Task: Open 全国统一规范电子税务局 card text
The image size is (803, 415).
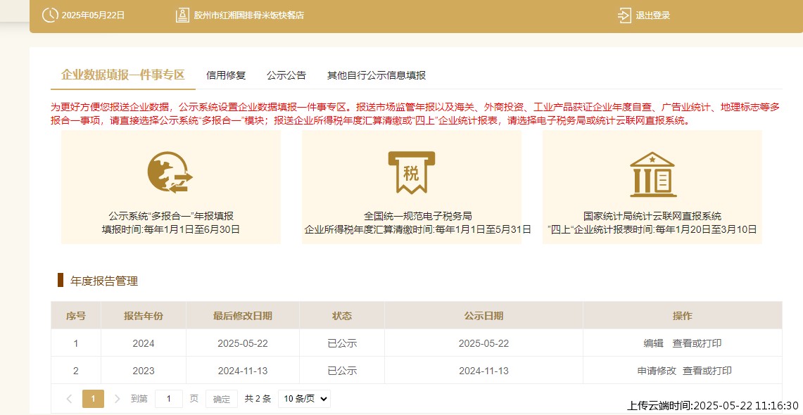Action: point(418,216)
